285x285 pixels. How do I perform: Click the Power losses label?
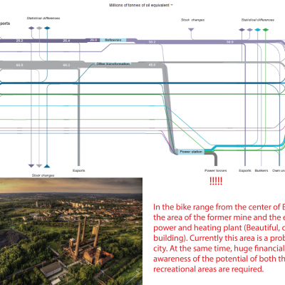(216, 170)
